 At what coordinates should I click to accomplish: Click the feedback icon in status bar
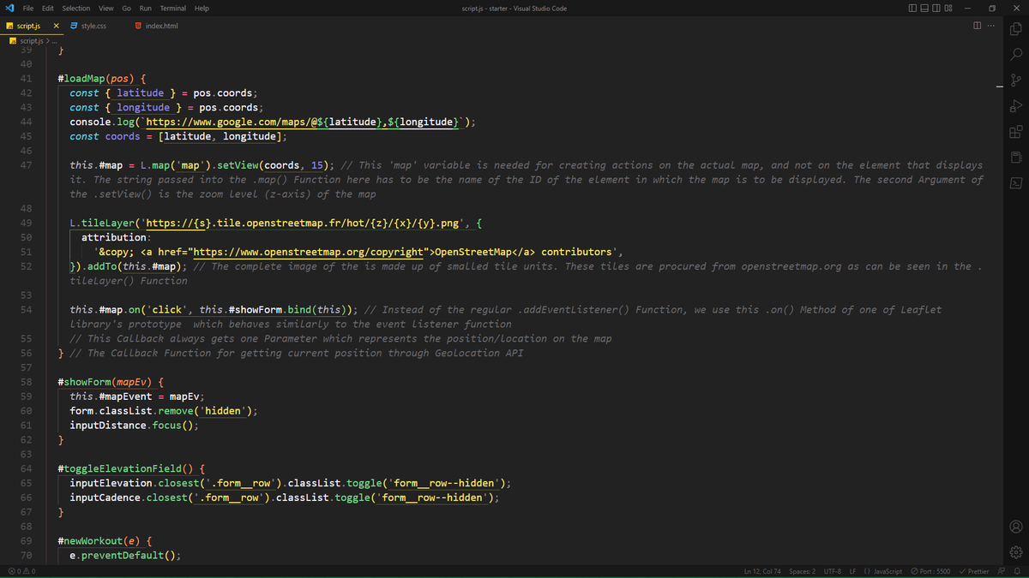pos(1002,571)
